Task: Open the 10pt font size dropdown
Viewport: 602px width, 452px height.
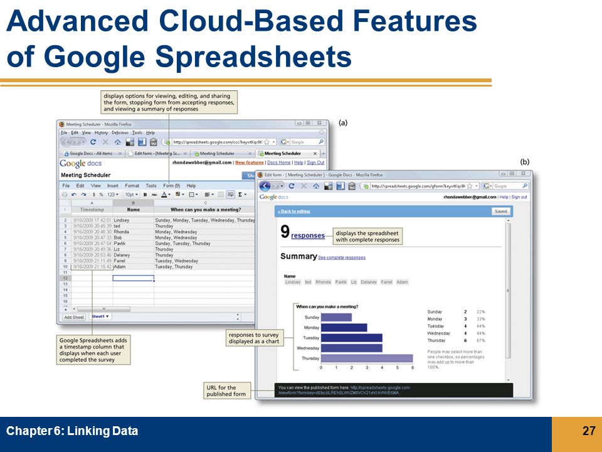Action: [x=131, y=195]
